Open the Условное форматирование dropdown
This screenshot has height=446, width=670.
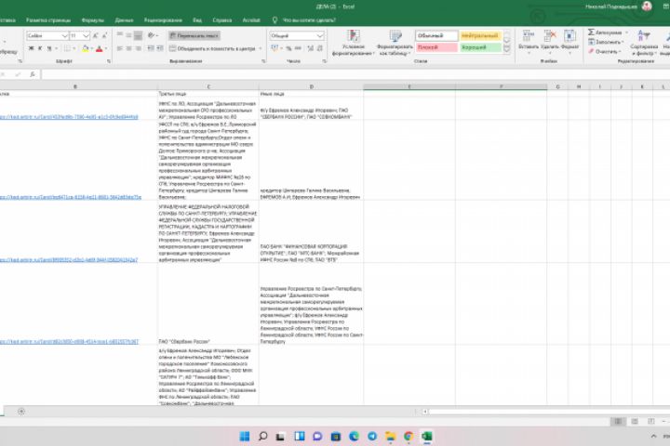(354, 43)
